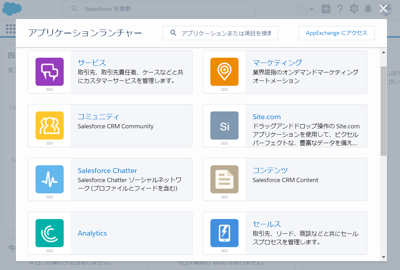Close the application launcher dialog
This screenshot has height=270, width=400.
383,8
